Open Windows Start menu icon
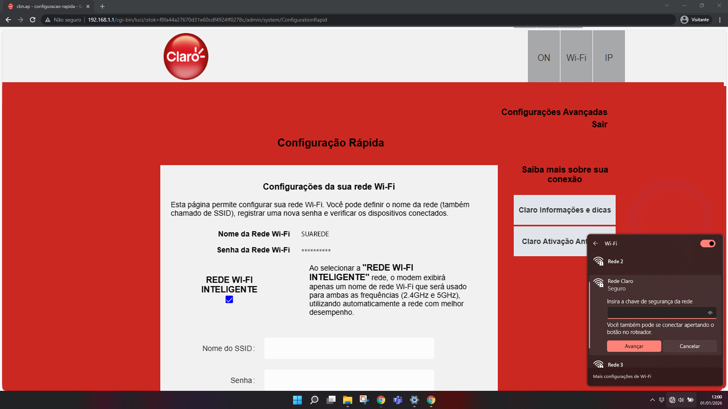 [x=297, y=400]
